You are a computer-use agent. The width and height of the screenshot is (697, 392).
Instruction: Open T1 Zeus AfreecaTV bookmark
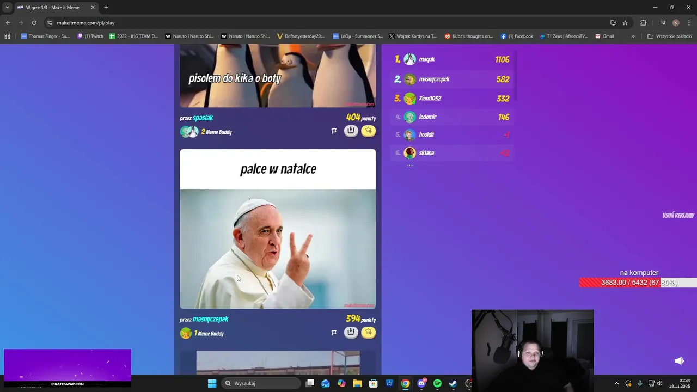(564, 36)
